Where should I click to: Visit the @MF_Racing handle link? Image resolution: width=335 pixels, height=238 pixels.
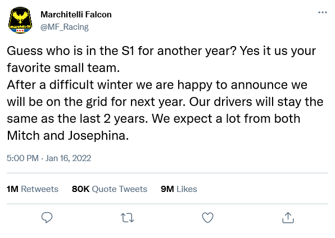pos(65,27)
